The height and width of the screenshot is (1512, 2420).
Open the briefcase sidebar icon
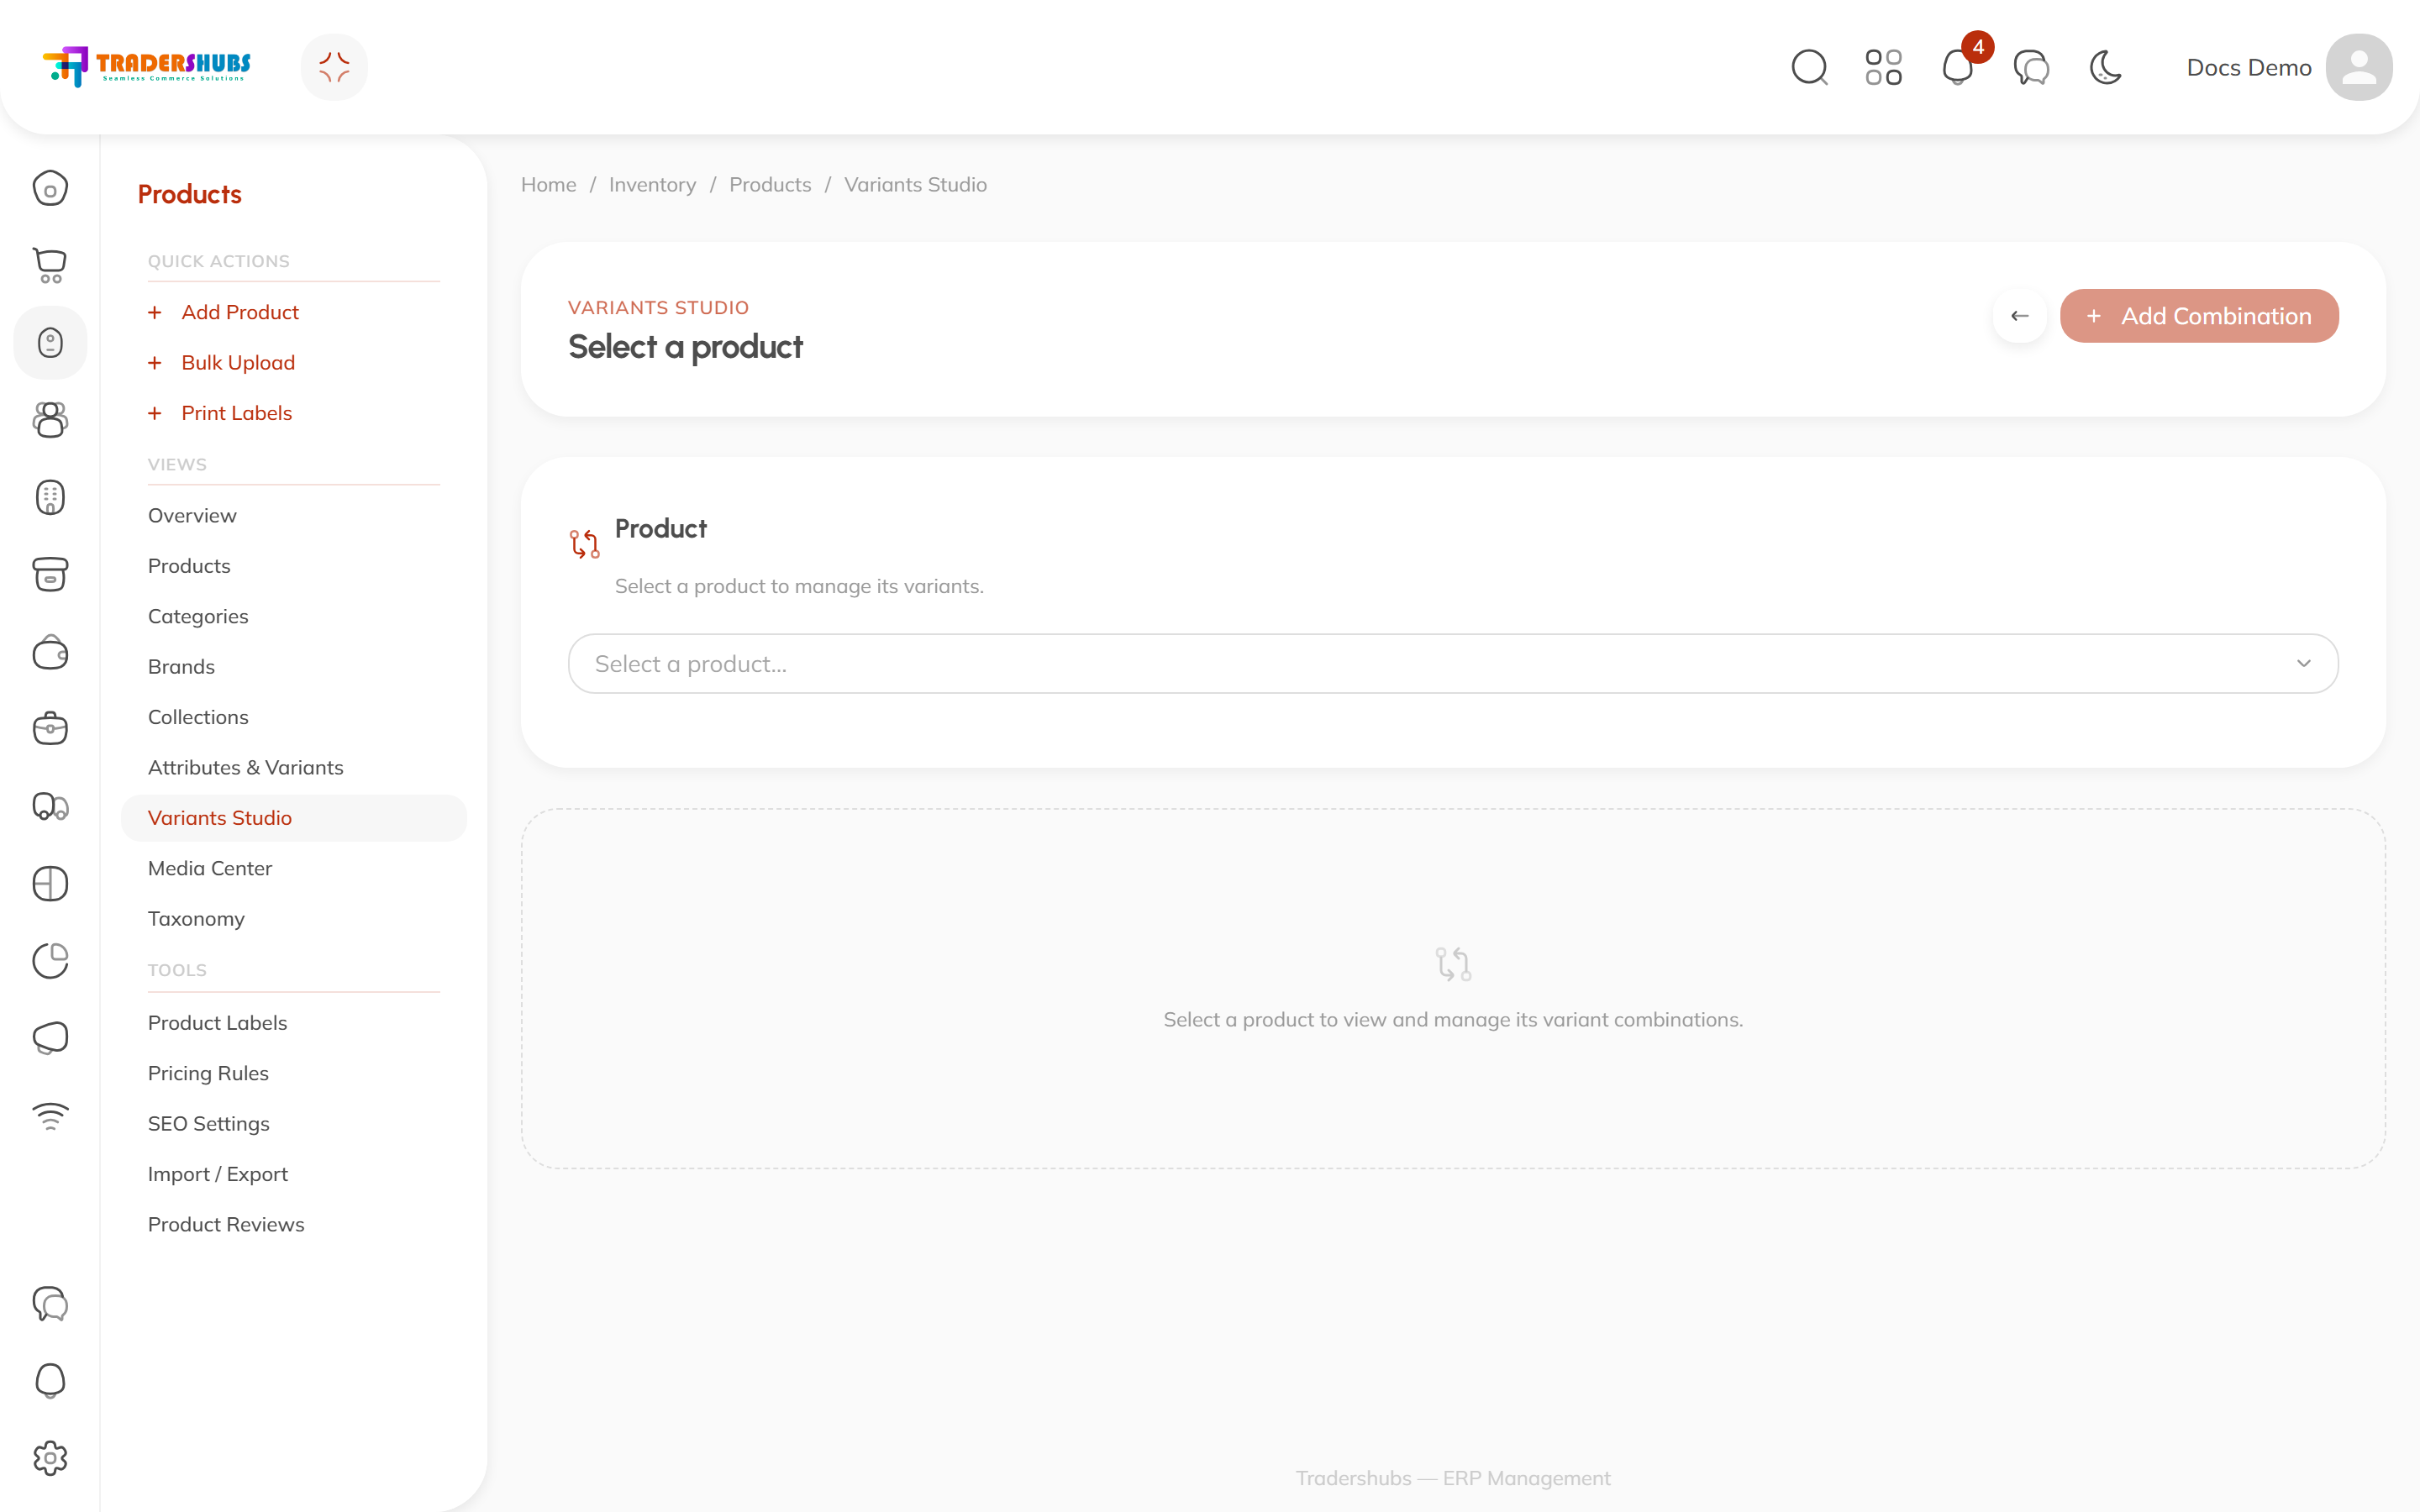click(x=50, y=729)
